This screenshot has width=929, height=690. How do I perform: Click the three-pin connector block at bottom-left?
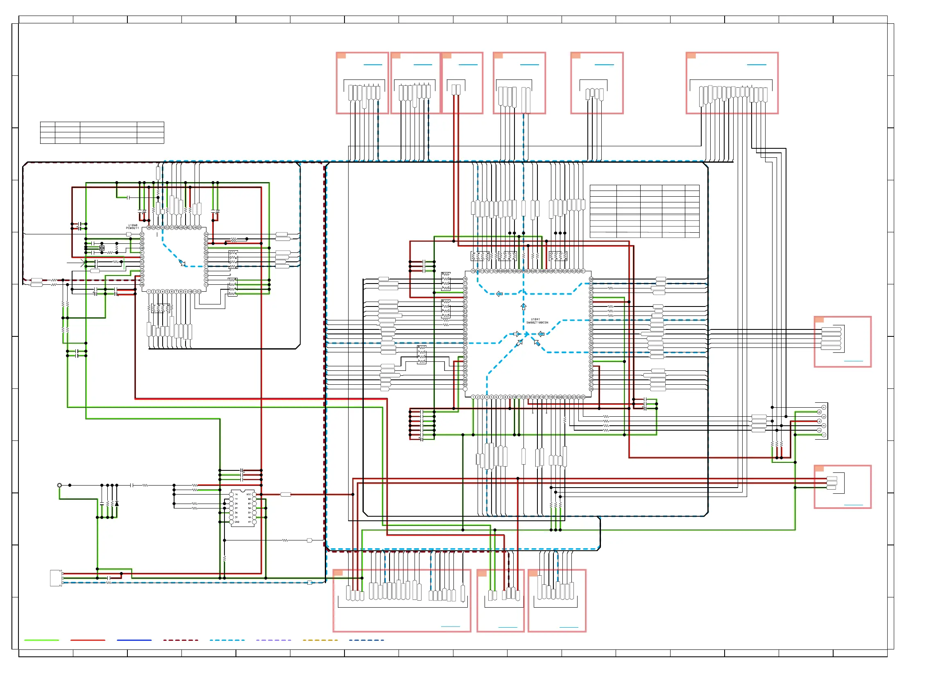pos(55,578)
